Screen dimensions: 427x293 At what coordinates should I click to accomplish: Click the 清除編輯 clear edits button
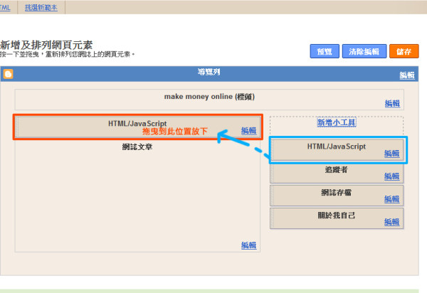click(x=364, y=51)
